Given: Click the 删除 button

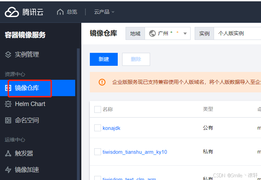Looking at the screenshot, I should [136, 59].
